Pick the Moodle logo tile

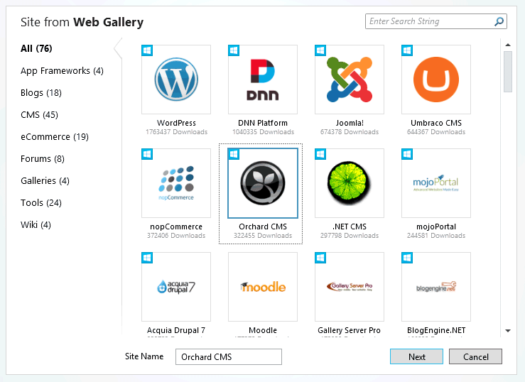point(263,287)
